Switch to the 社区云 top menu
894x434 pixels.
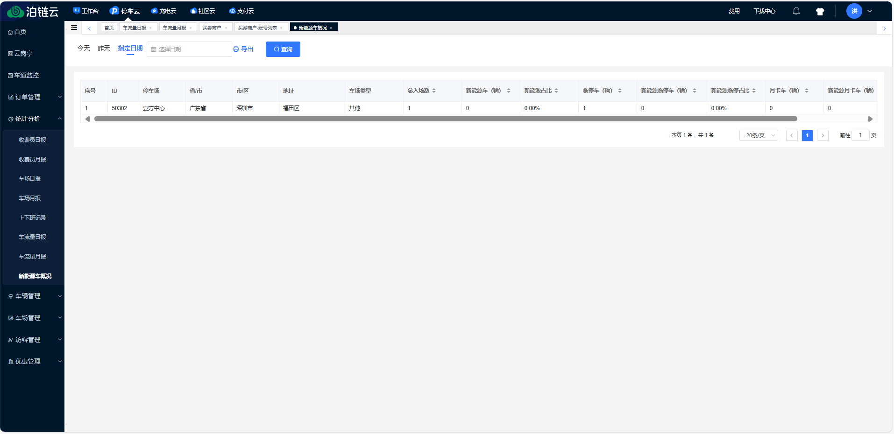point(203,11)
